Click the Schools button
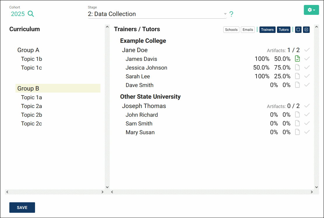324x218 pixels. [231, 30]
